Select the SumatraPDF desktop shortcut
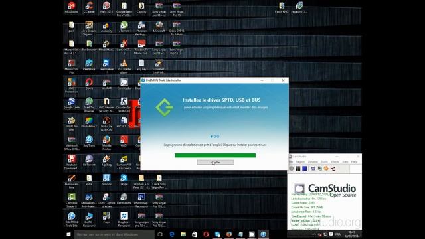This screenshot has height=239, width=425. pos(124,162)
